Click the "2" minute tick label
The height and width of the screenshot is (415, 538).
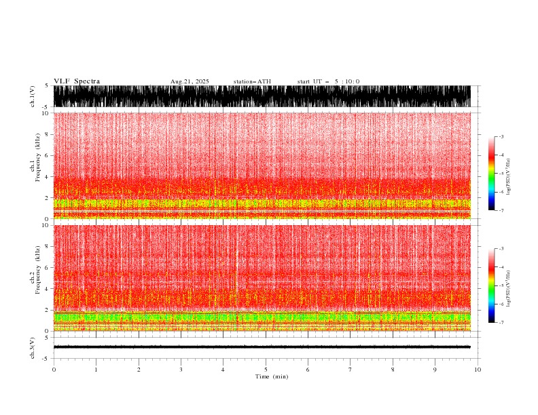click(139, 370)
